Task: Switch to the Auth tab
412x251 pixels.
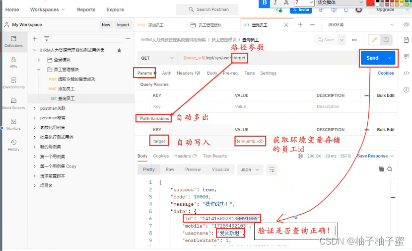Action: (167, 73)
